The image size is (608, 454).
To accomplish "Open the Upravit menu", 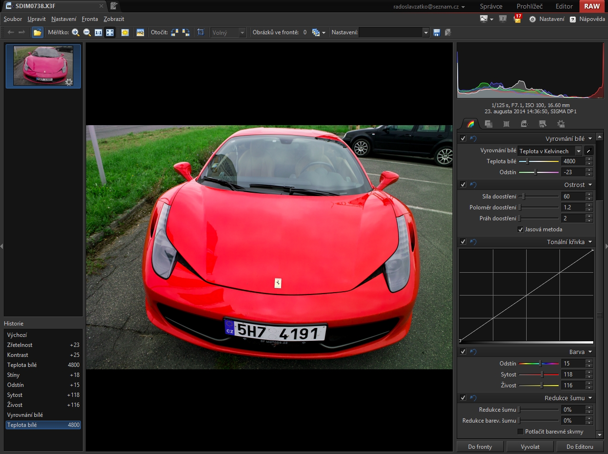I will 37,19.
